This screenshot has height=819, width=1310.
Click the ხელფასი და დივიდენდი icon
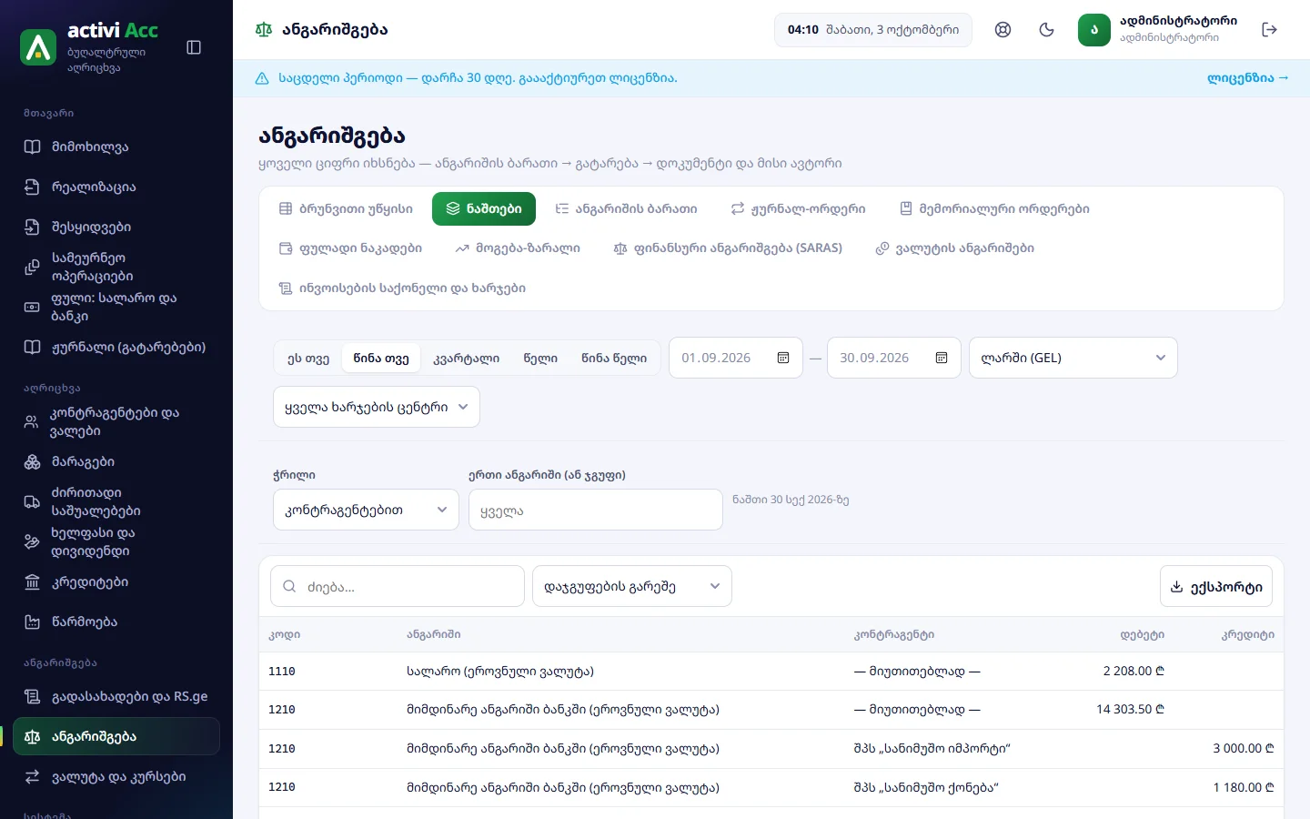click(x=32, y=541)
